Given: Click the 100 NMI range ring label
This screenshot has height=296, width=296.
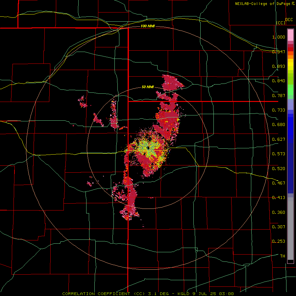Looking at the screenshot, I should point(148,26).
